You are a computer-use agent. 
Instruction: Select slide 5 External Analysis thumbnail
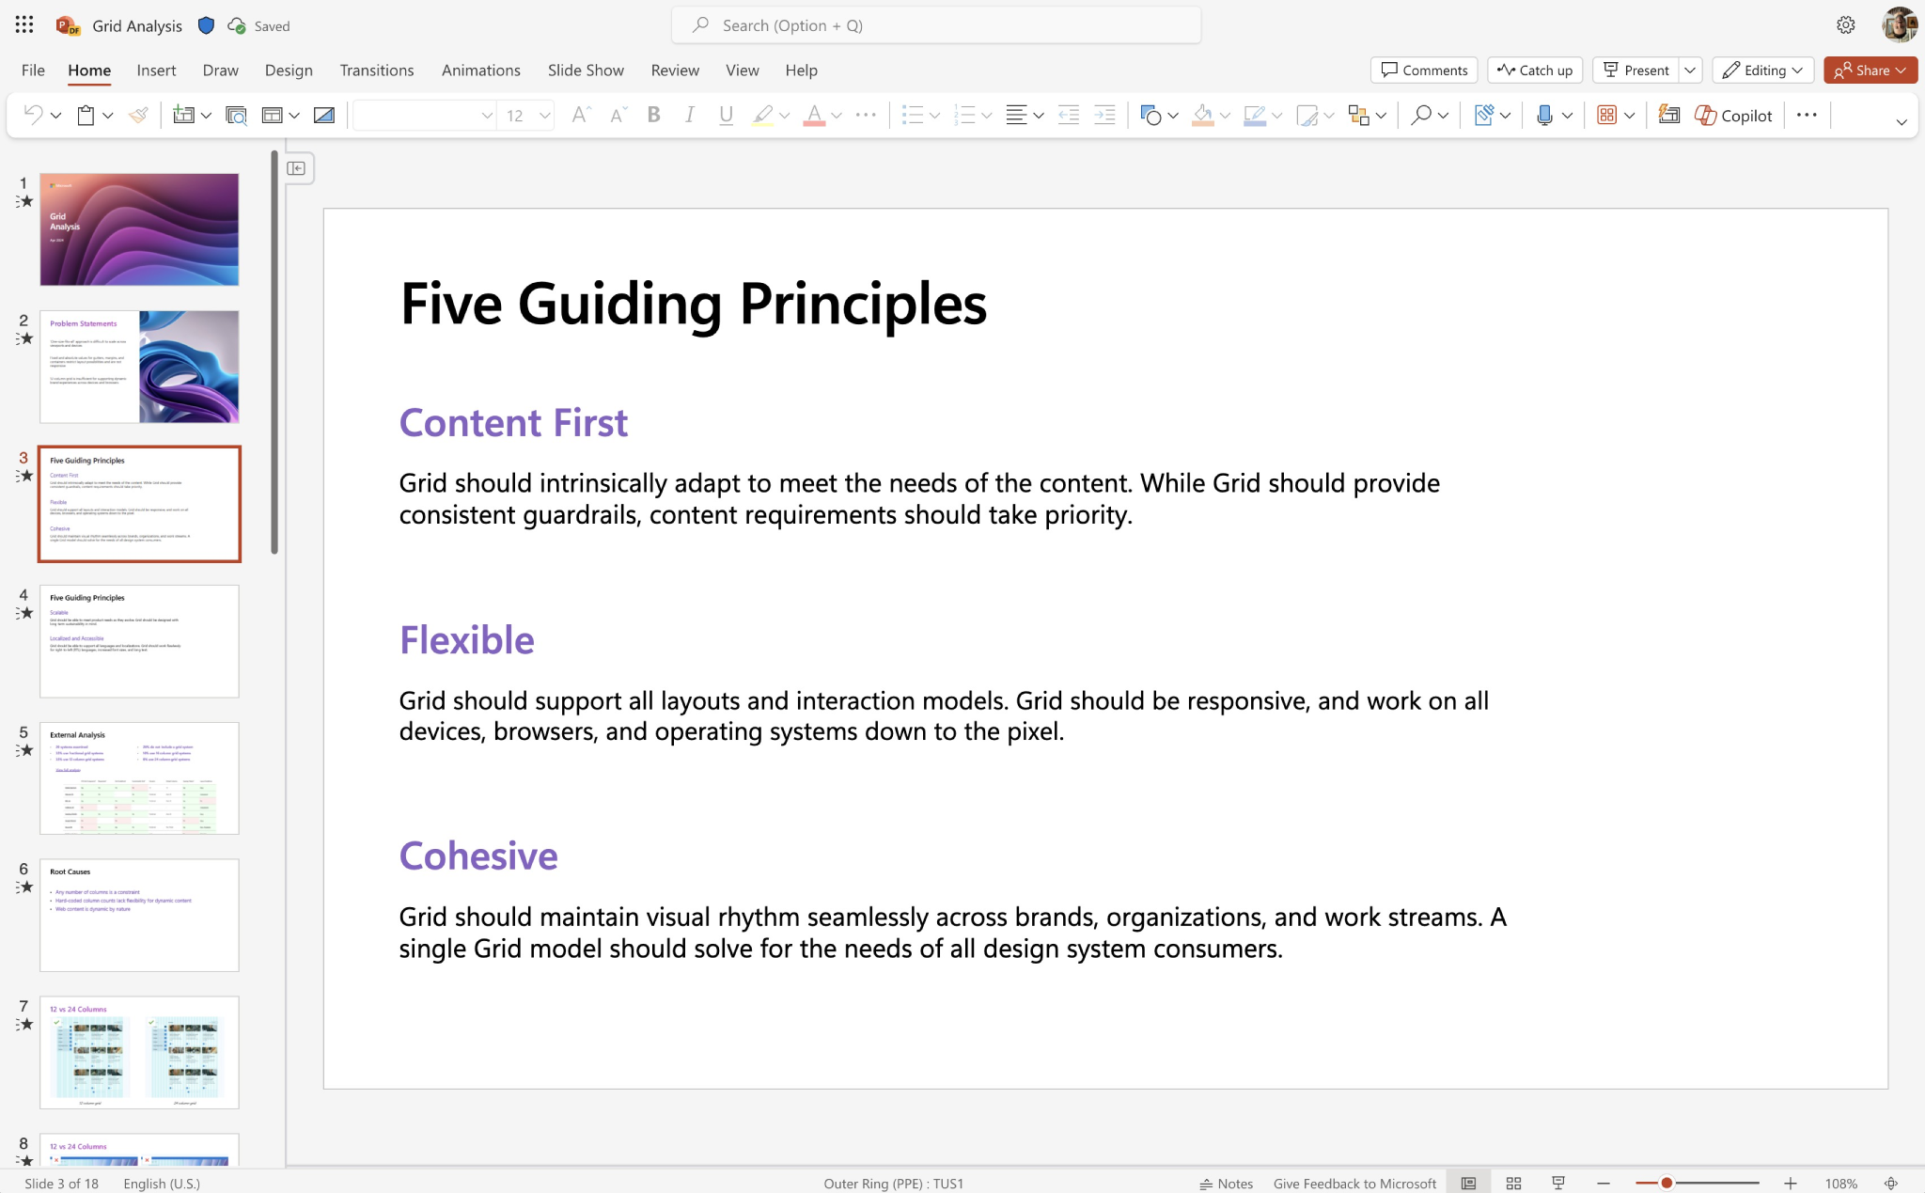[x=139, y=777]
